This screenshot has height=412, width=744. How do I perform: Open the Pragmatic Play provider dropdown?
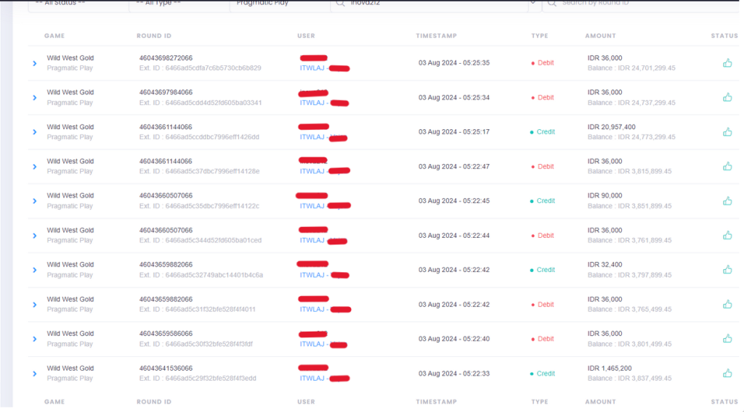pyautogui.click(x=278, y=4)
